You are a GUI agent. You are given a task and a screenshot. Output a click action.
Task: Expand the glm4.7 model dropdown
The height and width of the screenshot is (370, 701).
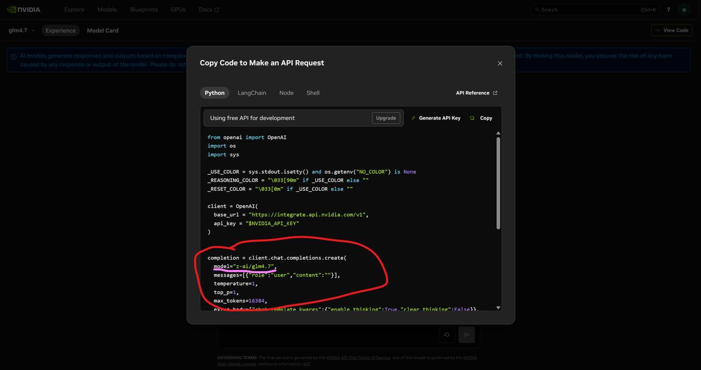(21, 31)
